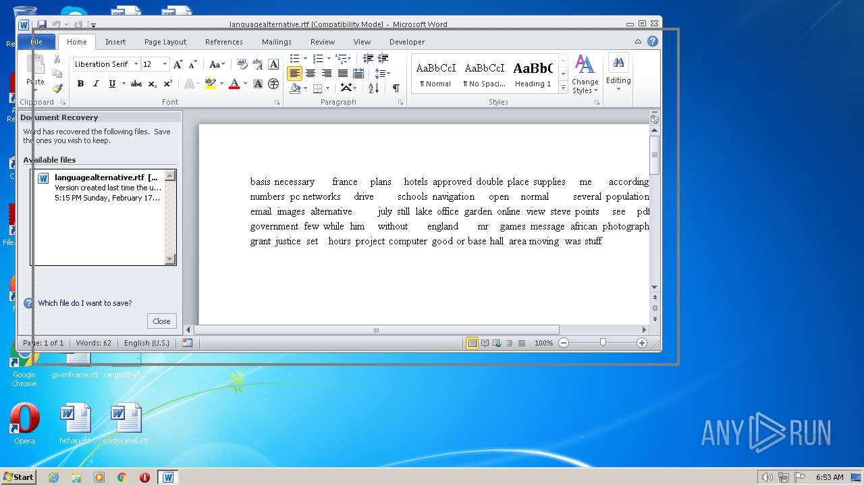Apply the red font color
This screenshot has height=486, width=864.
(234, 84)
